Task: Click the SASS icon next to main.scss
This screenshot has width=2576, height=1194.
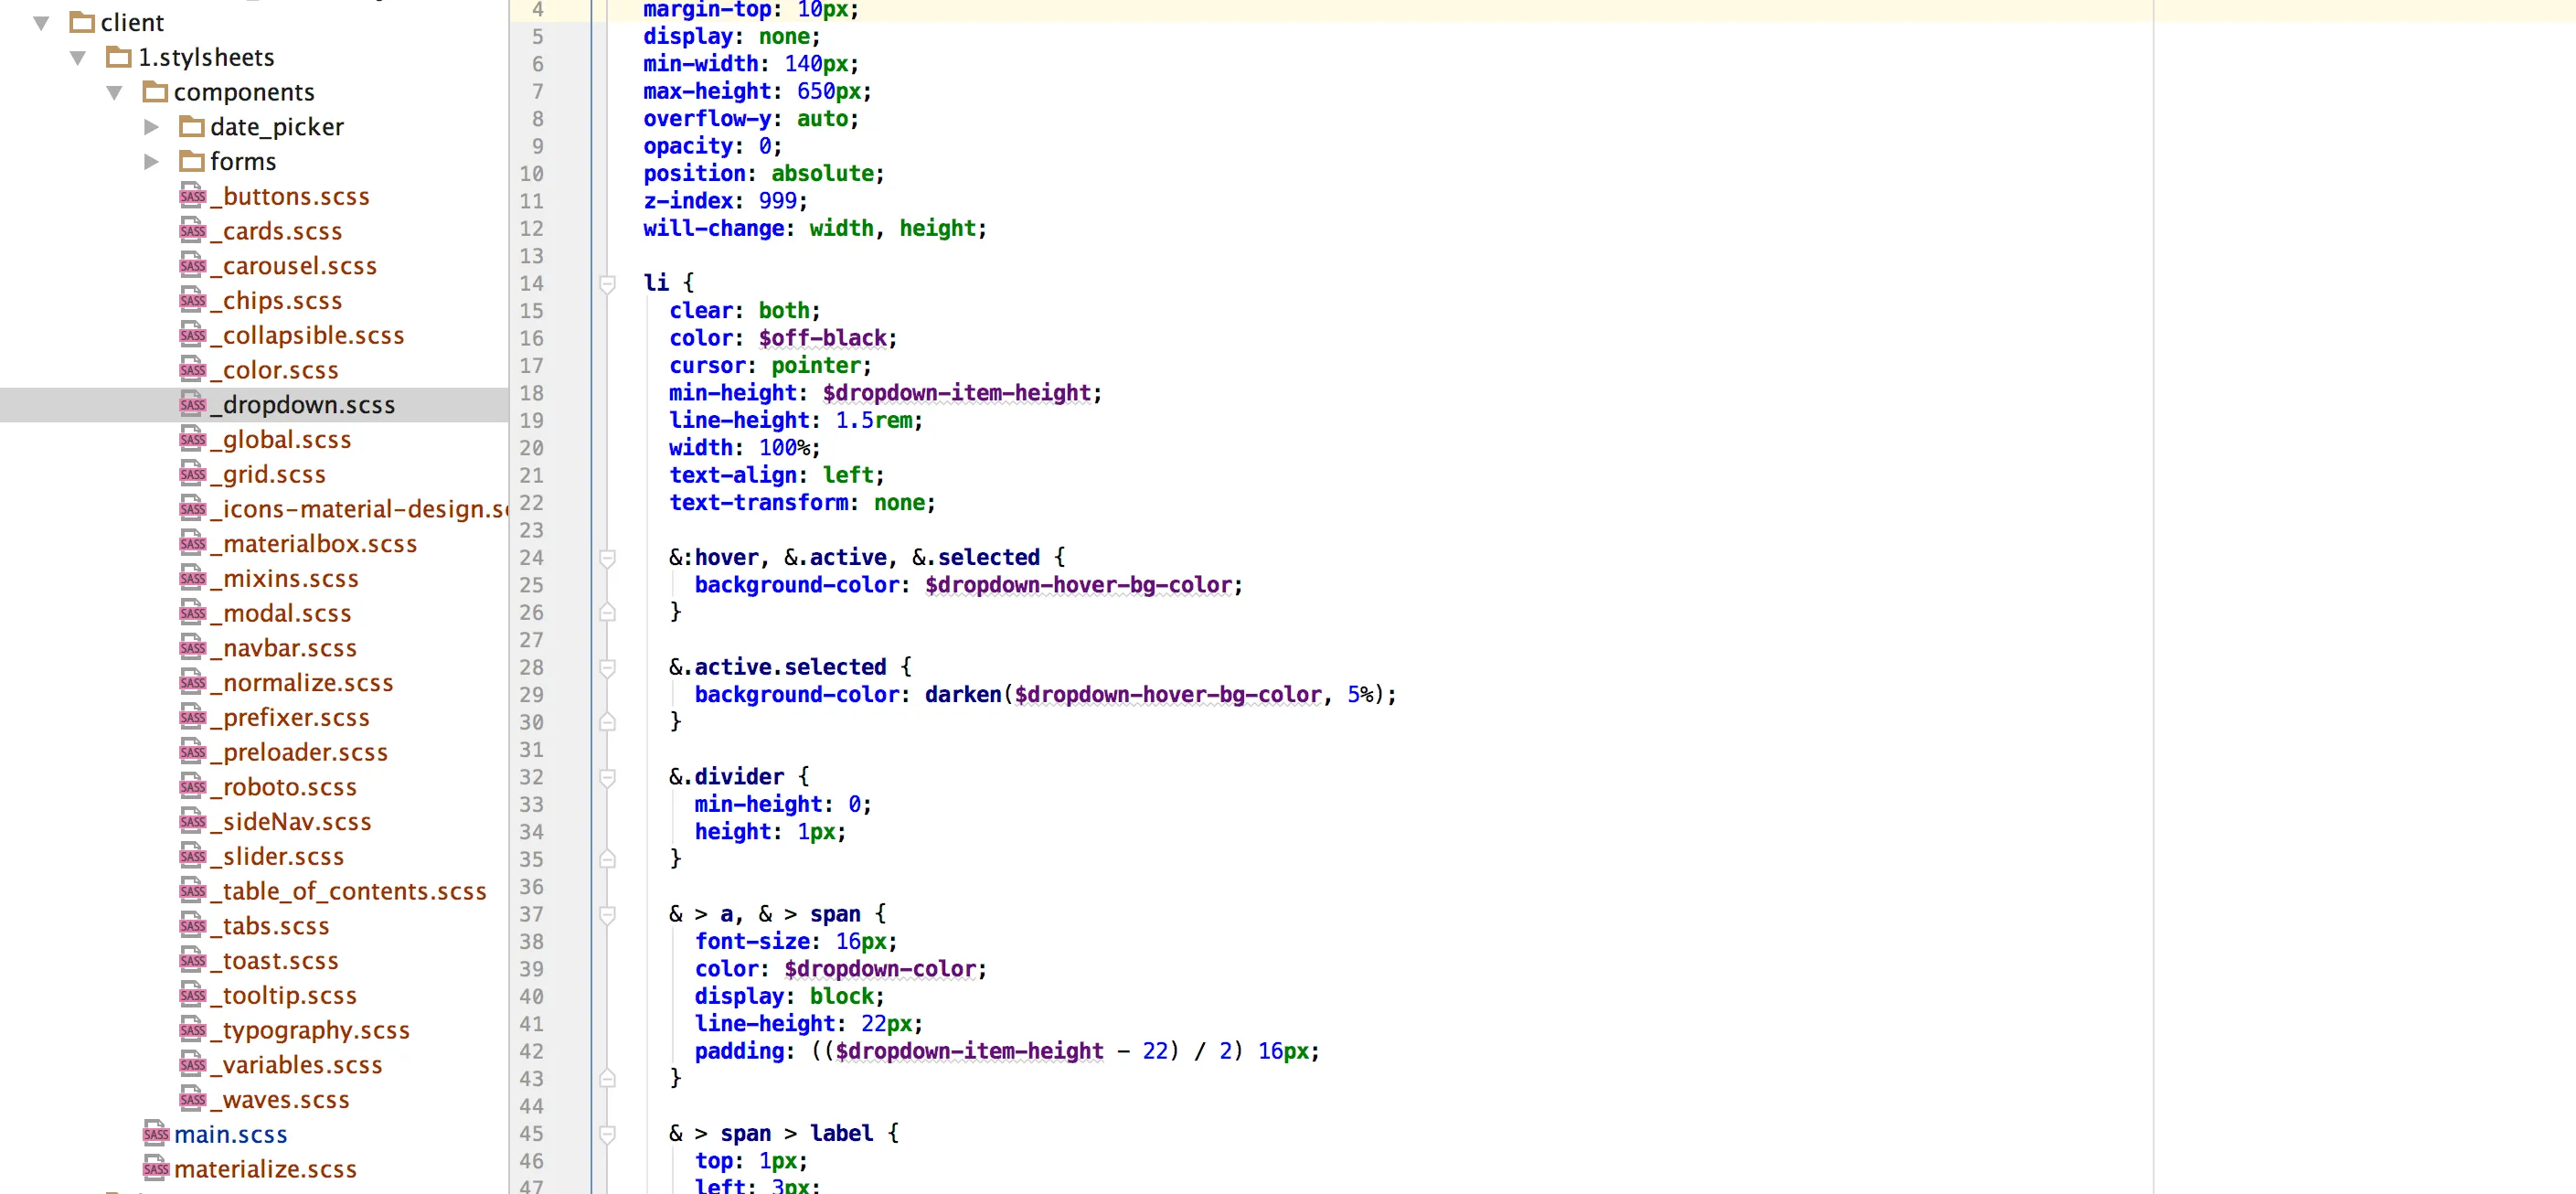Action: pyautogui.click(x=156, y=1134)
